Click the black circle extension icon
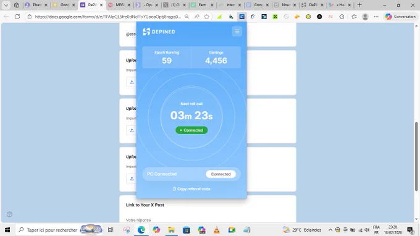This screenshot has height=236, width=420. tap(319, 17)
